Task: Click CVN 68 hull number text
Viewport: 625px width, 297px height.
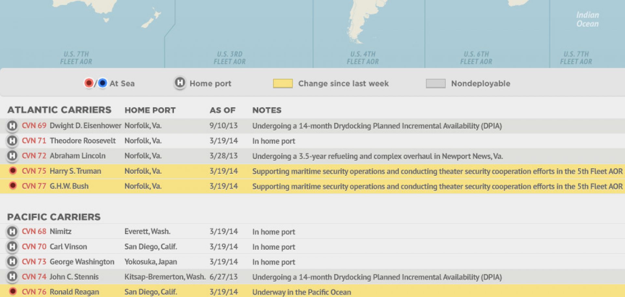Action: [34, 231]
